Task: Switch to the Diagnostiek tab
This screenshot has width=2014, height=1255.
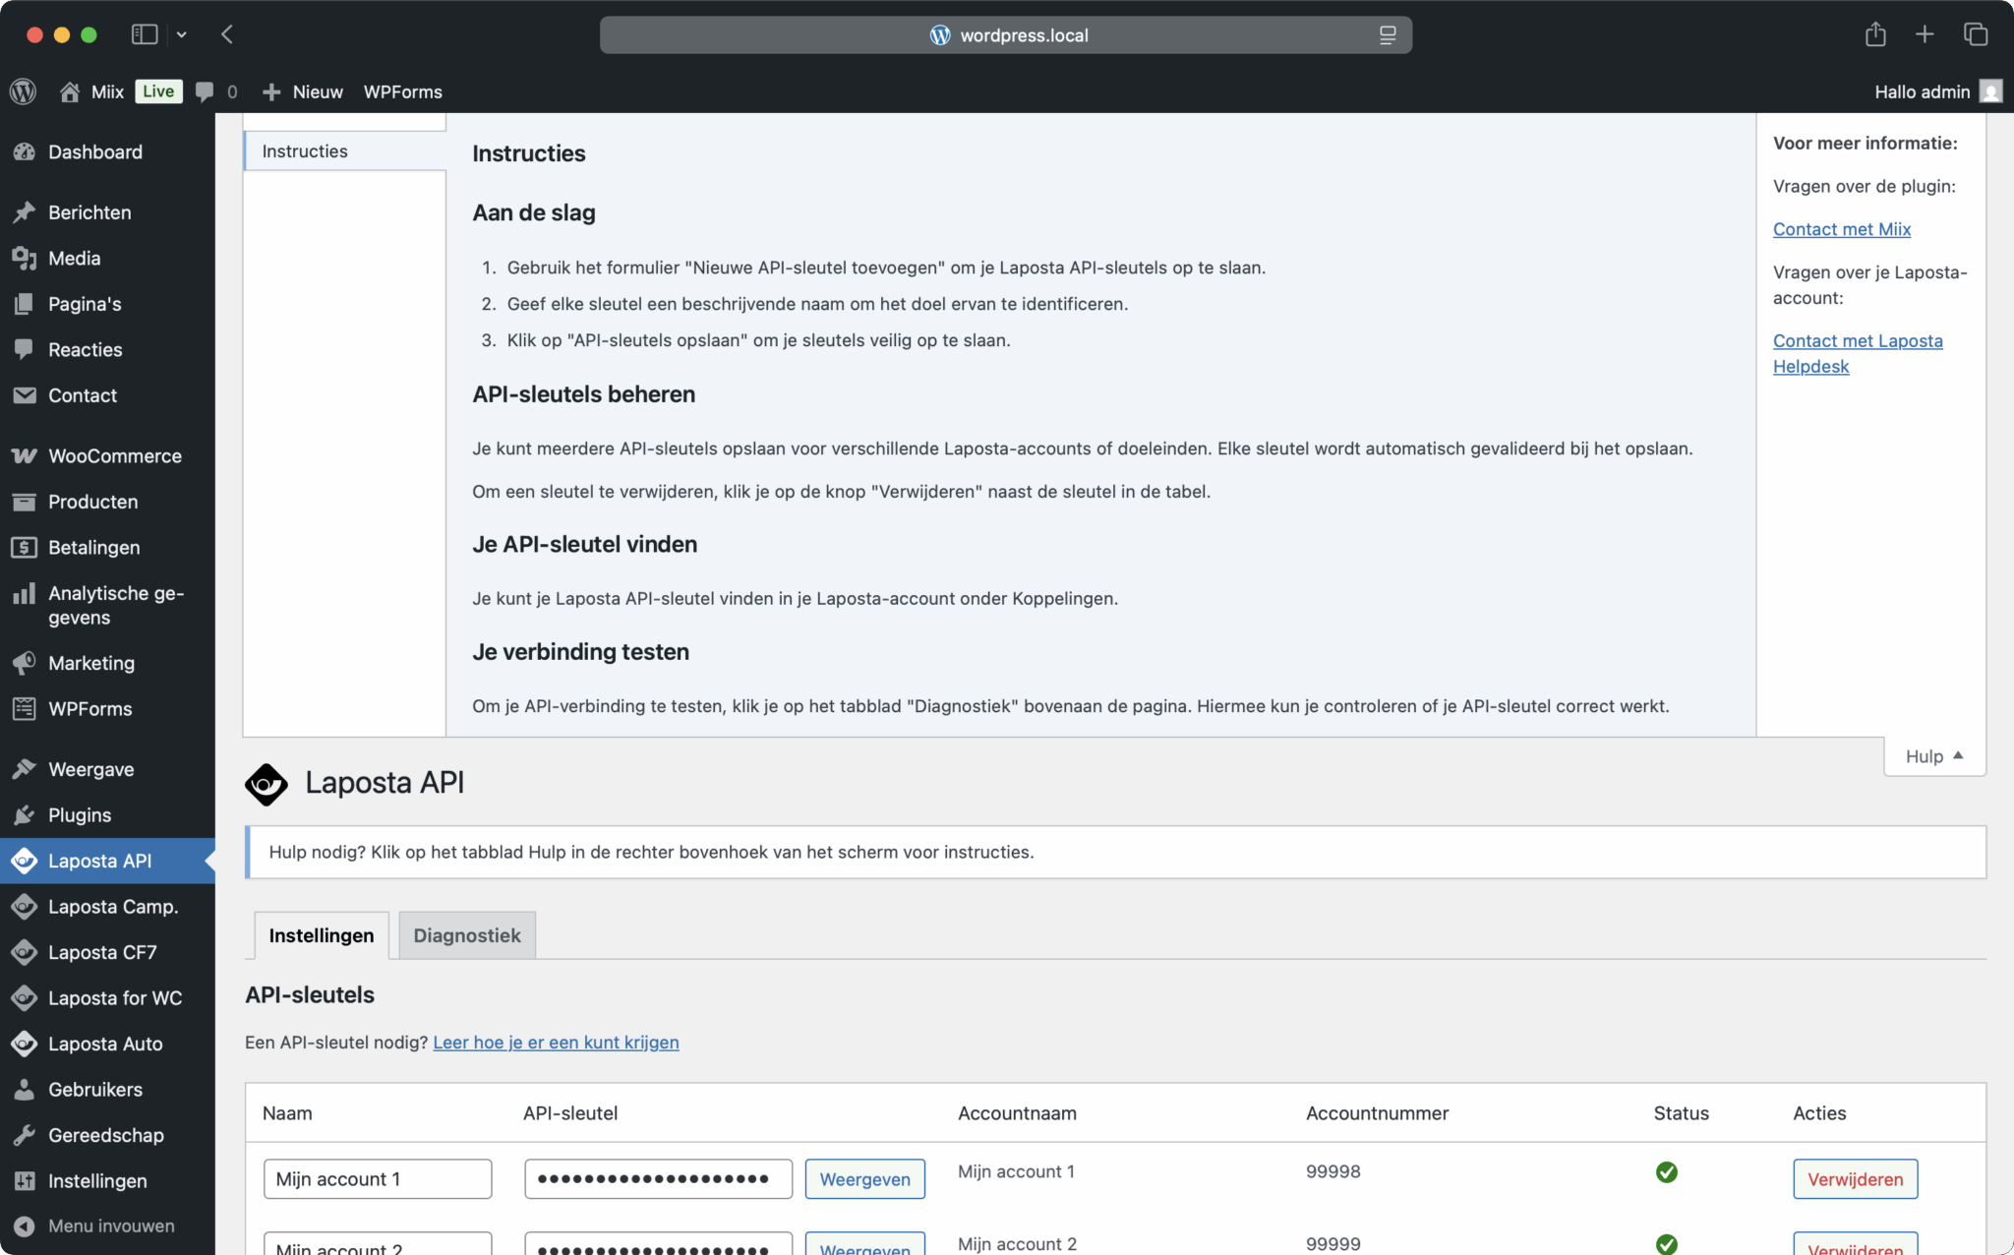Action: pos(466,935)
